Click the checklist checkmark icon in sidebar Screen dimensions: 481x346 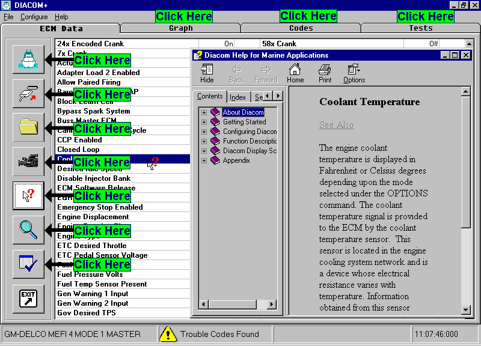click(28, 264)
